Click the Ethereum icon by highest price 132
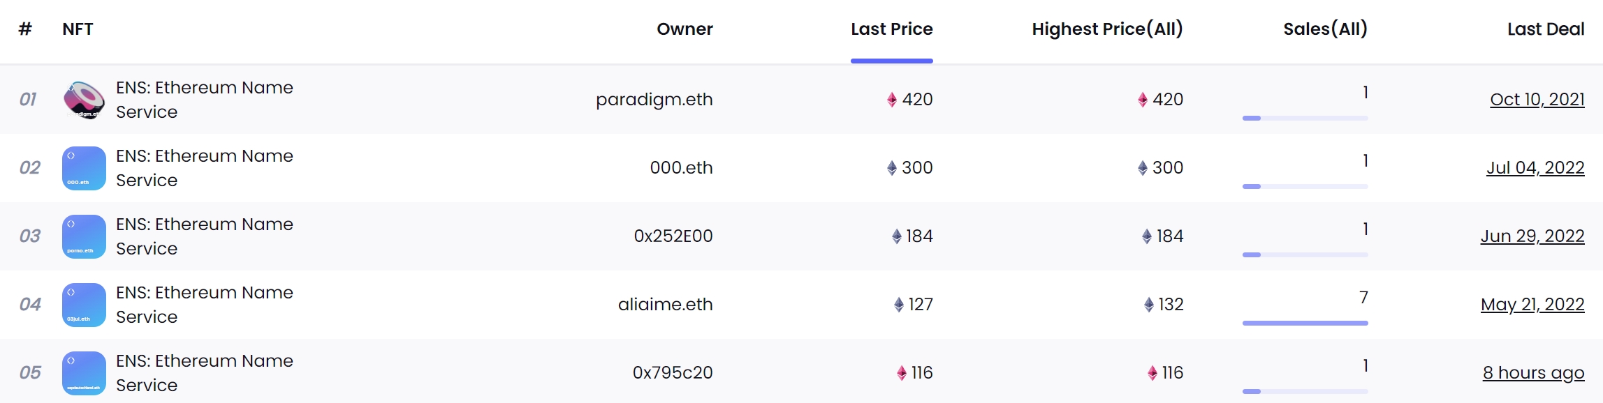This screenshot has width=1603, height=403. [1149, 305]
